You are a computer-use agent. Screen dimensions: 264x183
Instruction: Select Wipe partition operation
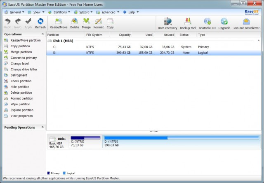tap(17, 104)
